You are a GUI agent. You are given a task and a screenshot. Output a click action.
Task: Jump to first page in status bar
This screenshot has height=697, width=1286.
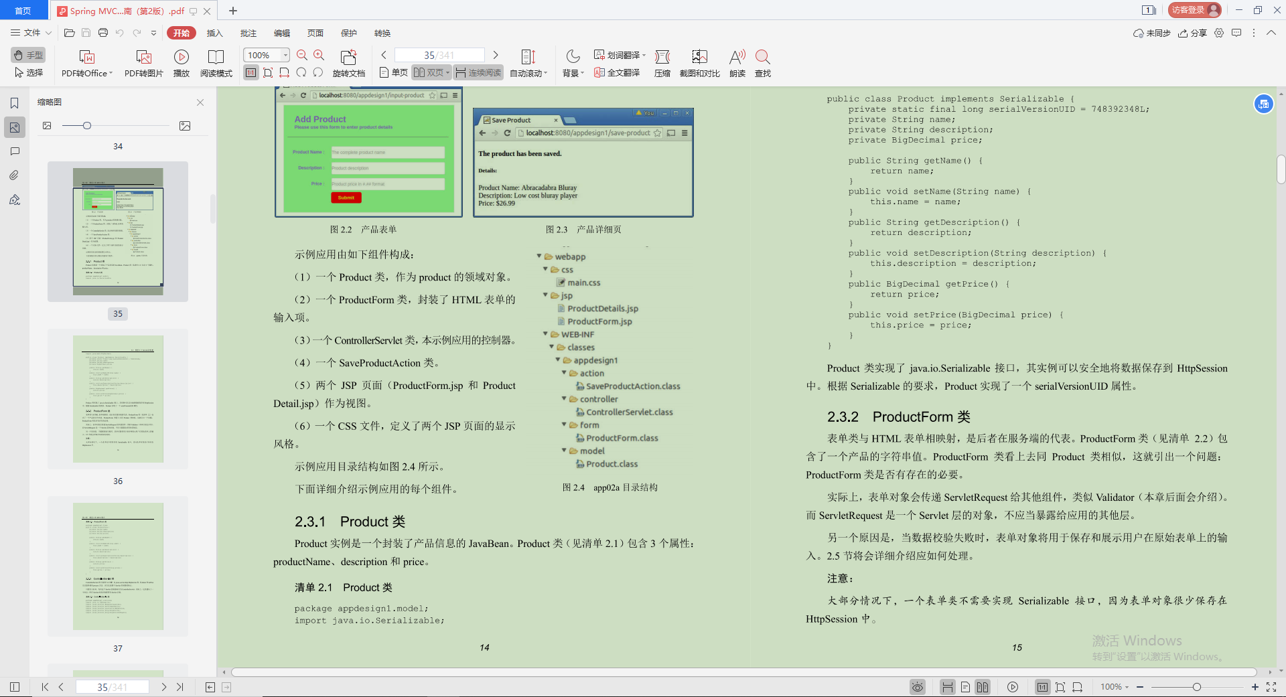pos(45,687)
